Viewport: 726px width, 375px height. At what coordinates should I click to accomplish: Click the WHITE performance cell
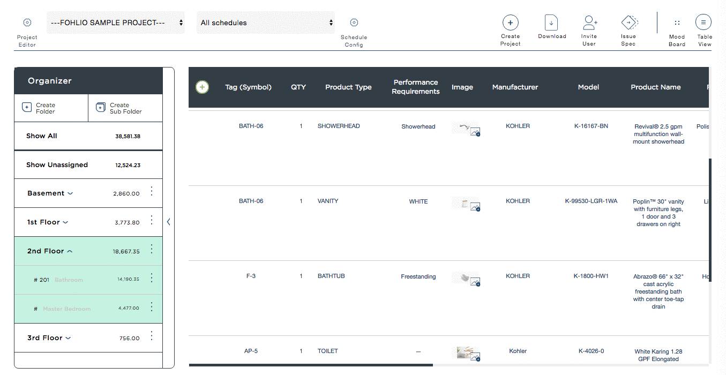pyautogui.click(x=418, y=202)
